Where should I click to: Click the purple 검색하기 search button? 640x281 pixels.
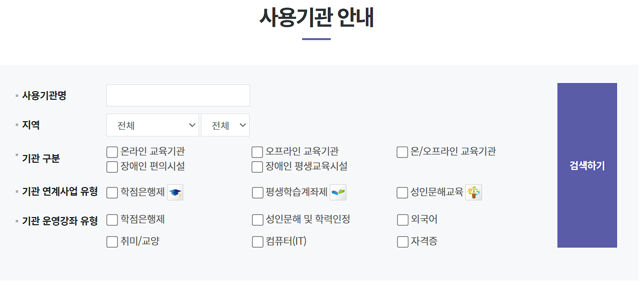[587, 166]
